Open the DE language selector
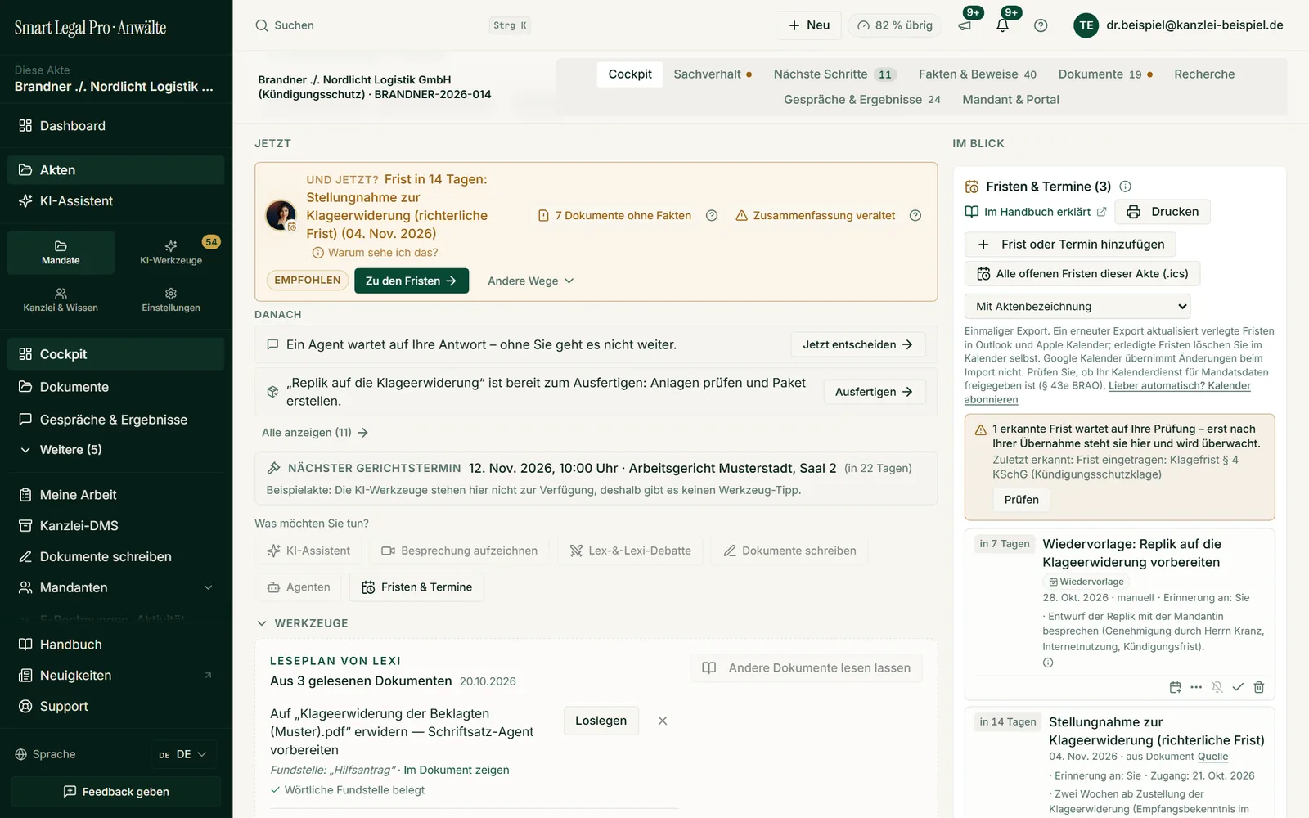Image resolution: width=1309 pixels, height=818 pixels. pos(183,754)
